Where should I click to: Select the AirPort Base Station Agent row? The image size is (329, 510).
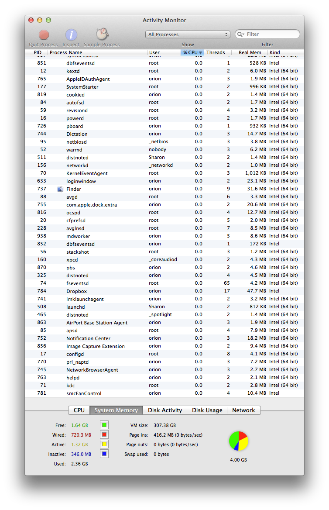[164, 323]
